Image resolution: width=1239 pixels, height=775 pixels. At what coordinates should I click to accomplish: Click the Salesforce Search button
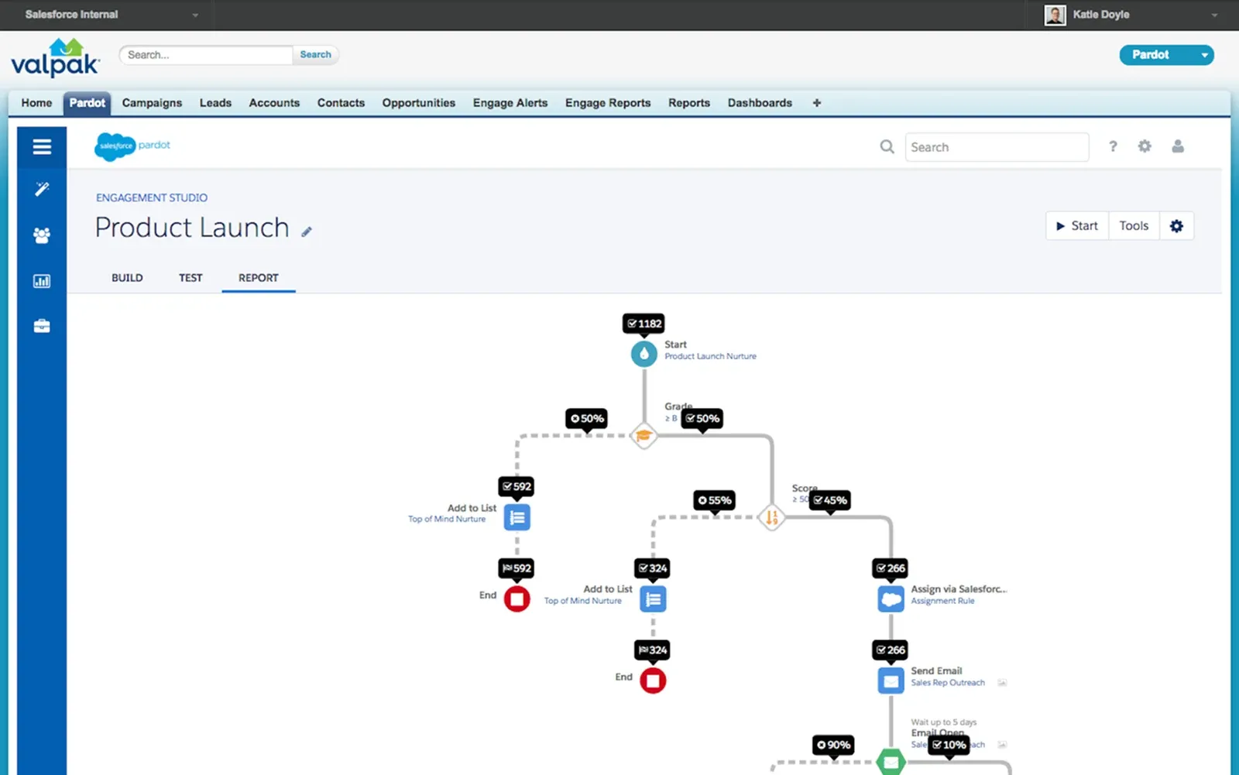315,55
